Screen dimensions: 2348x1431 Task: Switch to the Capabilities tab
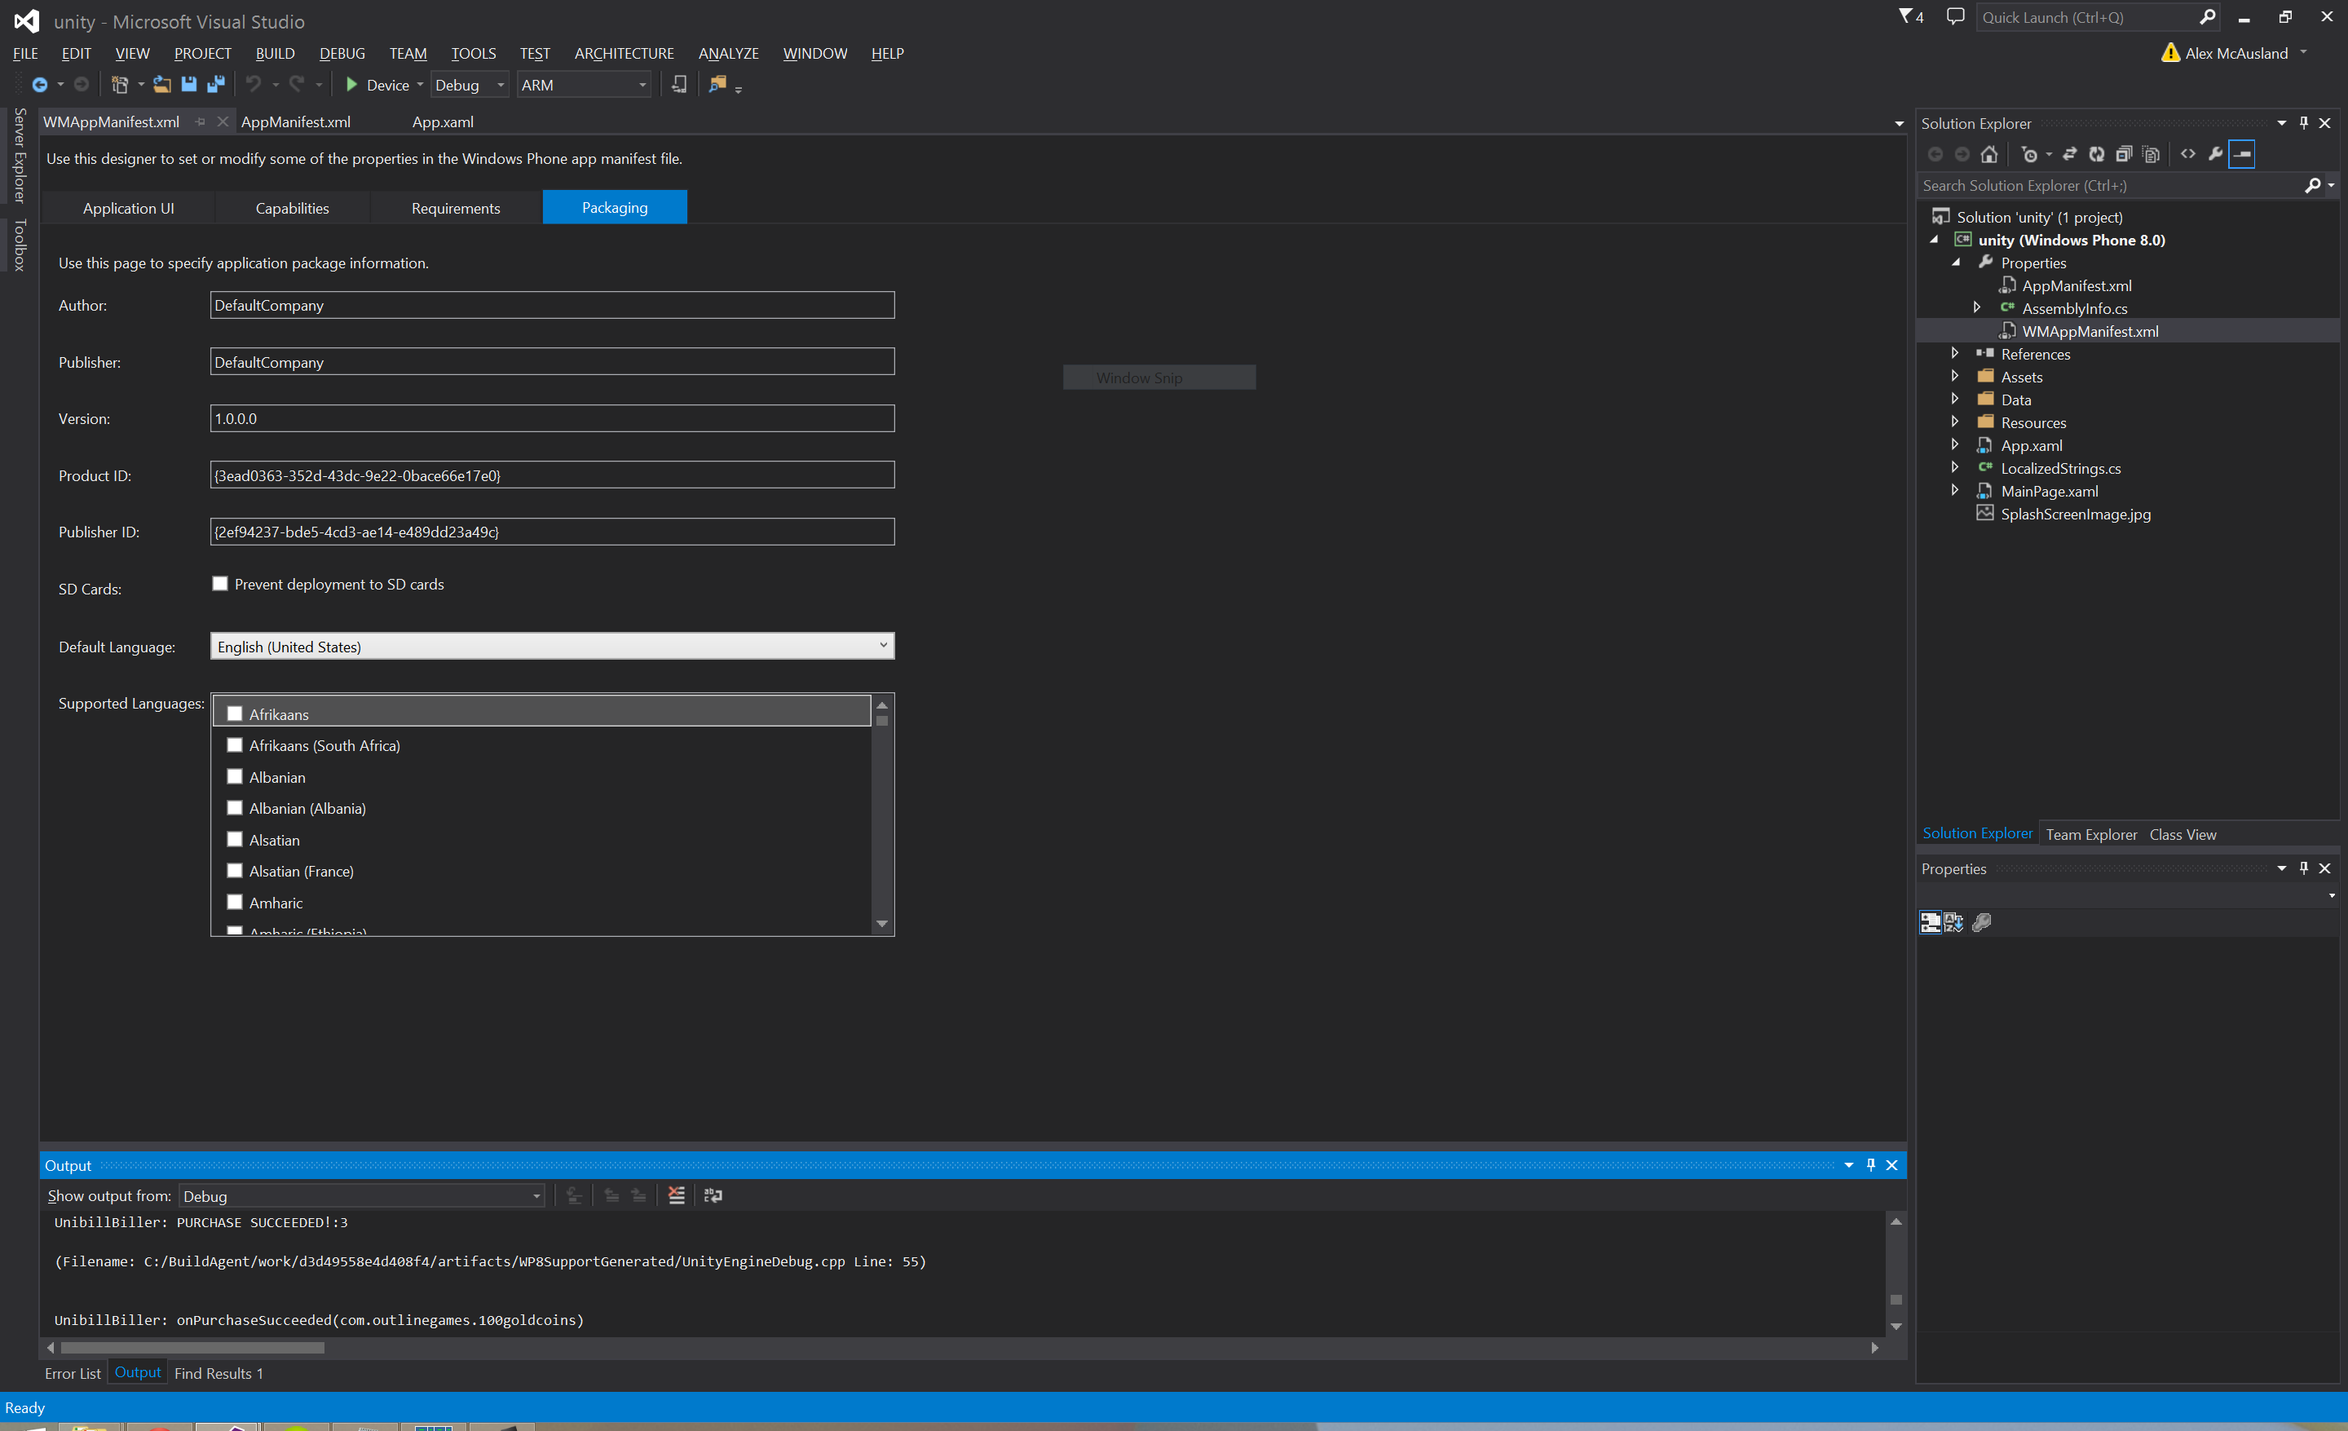click(x=293, y=208)
